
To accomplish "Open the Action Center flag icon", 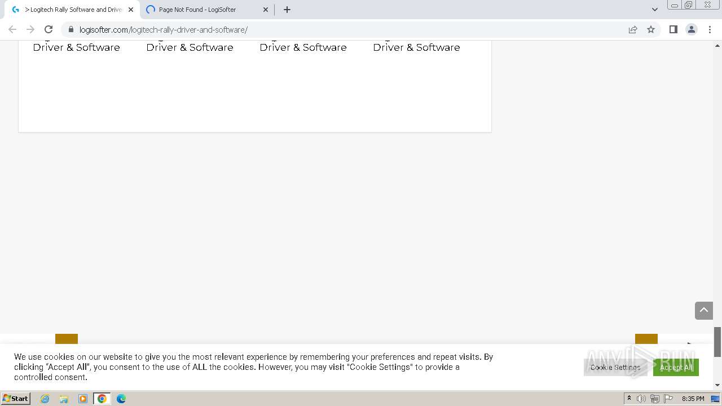I will coord(668,399).
